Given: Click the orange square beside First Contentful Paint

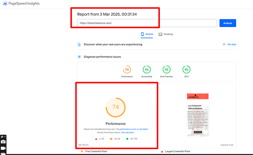Looking at the screenshot, I should coord(82,151).
